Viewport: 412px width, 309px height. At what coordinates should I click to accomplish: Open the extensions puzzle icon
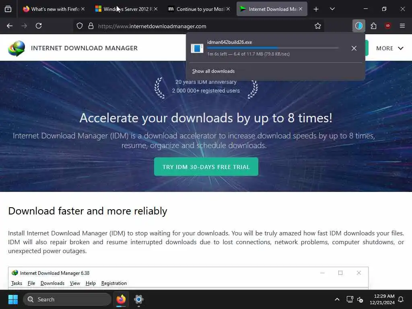click(373, 26)
